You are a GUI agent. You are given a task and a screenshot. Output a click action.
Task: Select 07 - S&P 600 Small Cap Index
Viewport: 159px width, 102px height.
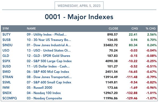pos(49,82)
